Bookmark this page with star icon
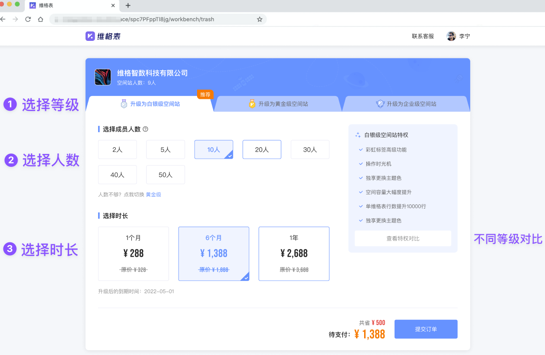545x355 pixels. pyautogui.click(x=259, y=19)
